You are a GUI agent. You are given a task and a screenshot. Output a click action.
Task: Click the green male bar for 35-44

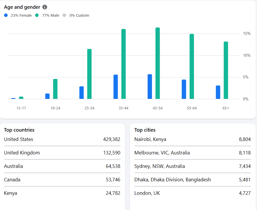[x=123, y=64]
